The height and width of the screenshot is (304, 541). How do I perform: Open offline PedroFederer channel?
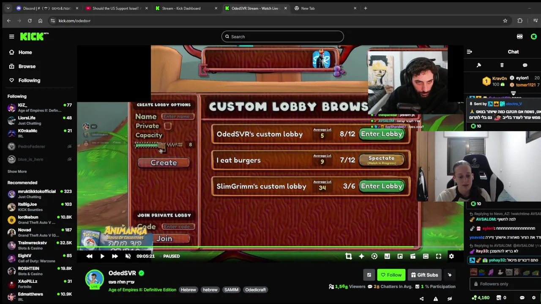tap(39, 146)
